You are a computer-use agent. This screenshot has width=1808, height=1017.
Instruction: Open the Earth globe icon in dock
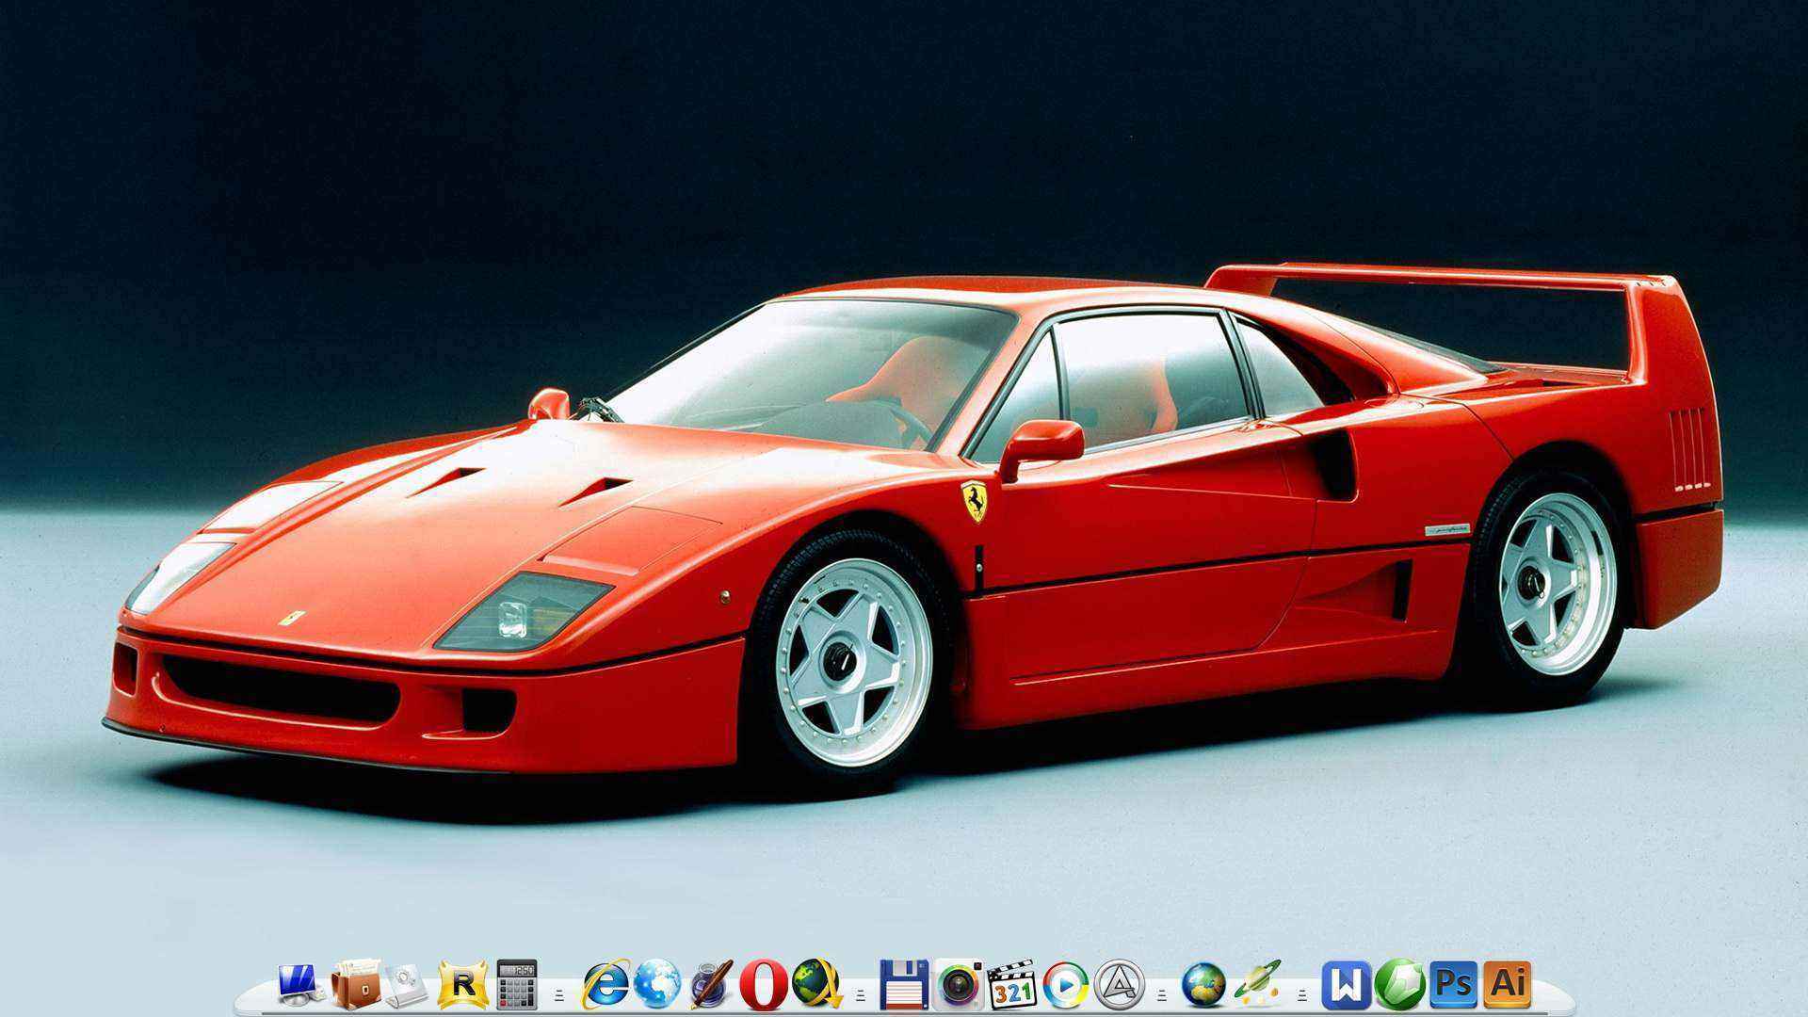(x=1204, y=985)
